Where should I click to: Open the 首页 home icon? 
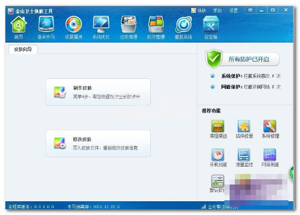(x=18, y=28)
